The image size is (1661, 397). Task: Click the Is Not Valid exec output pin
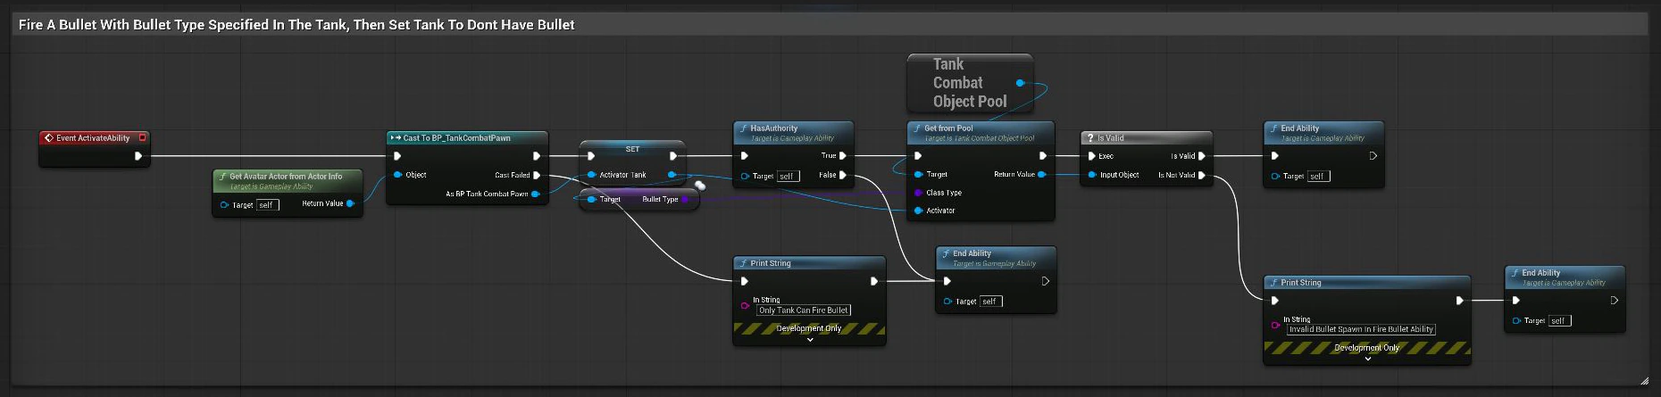click(1202, 175)
